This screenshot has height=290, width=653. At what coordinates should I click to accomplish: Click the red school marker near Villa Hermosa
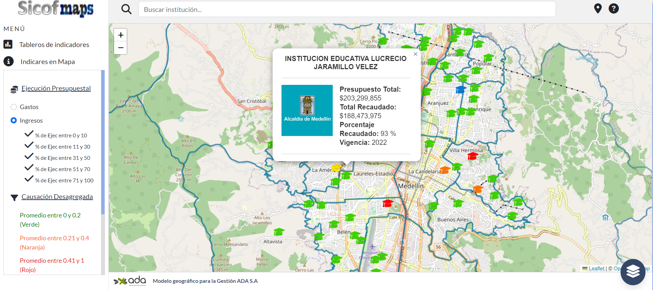point(473,156)
